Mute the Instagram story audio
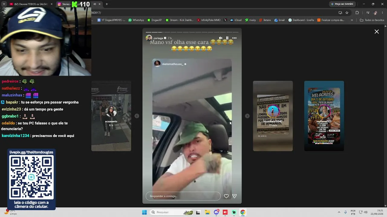387x217 pixels. (x=221, y=38)
